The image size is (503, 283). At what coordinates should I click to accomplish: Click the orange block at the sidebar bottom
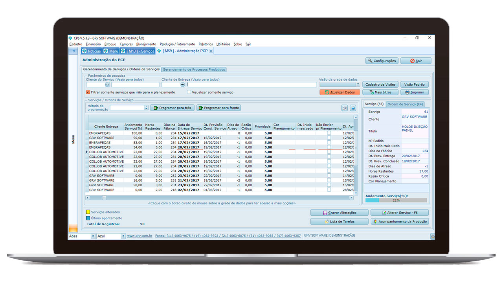[x=73, y=228]
